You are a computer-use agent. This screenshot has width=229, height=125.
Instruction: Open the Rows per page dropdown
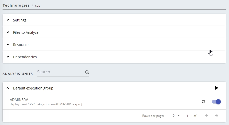(175, 116)
